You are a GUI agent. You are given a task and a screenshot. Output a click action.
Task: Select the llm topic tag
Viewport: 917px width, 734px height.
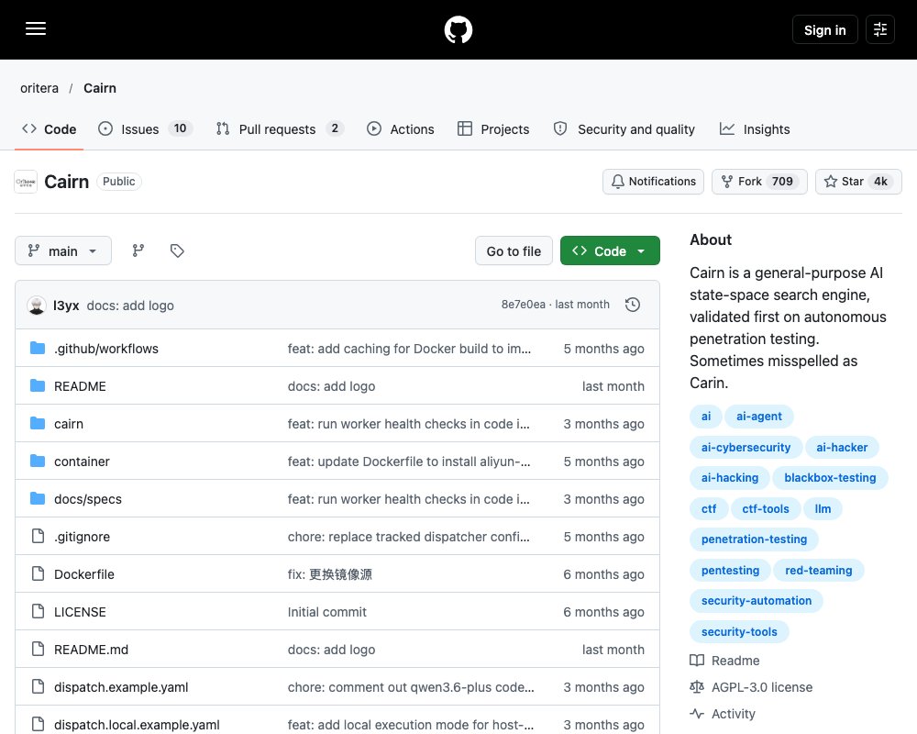(x=823, y=509)
